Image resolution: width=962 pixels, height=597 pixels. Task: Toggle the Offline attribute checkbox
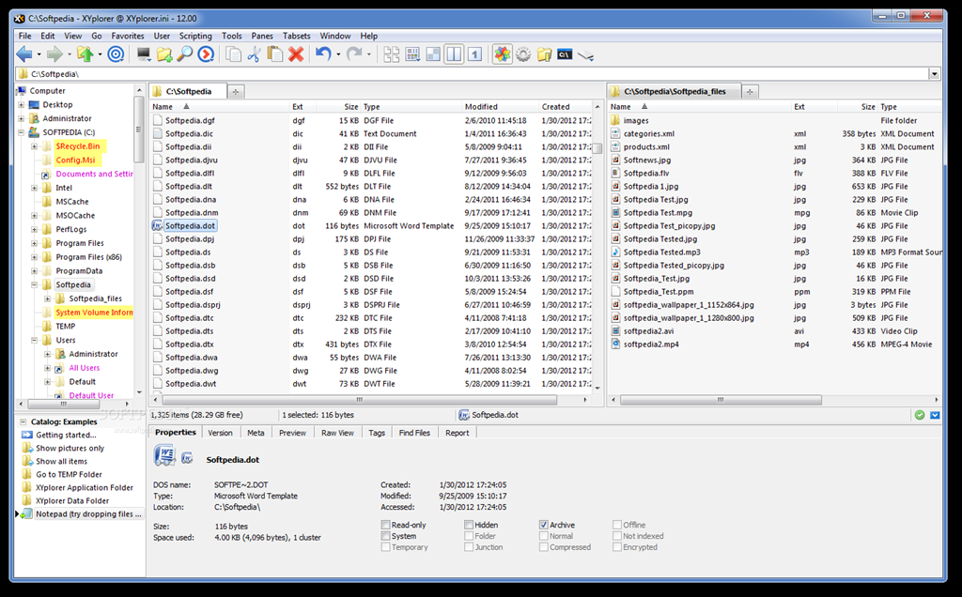click(616, 525)
